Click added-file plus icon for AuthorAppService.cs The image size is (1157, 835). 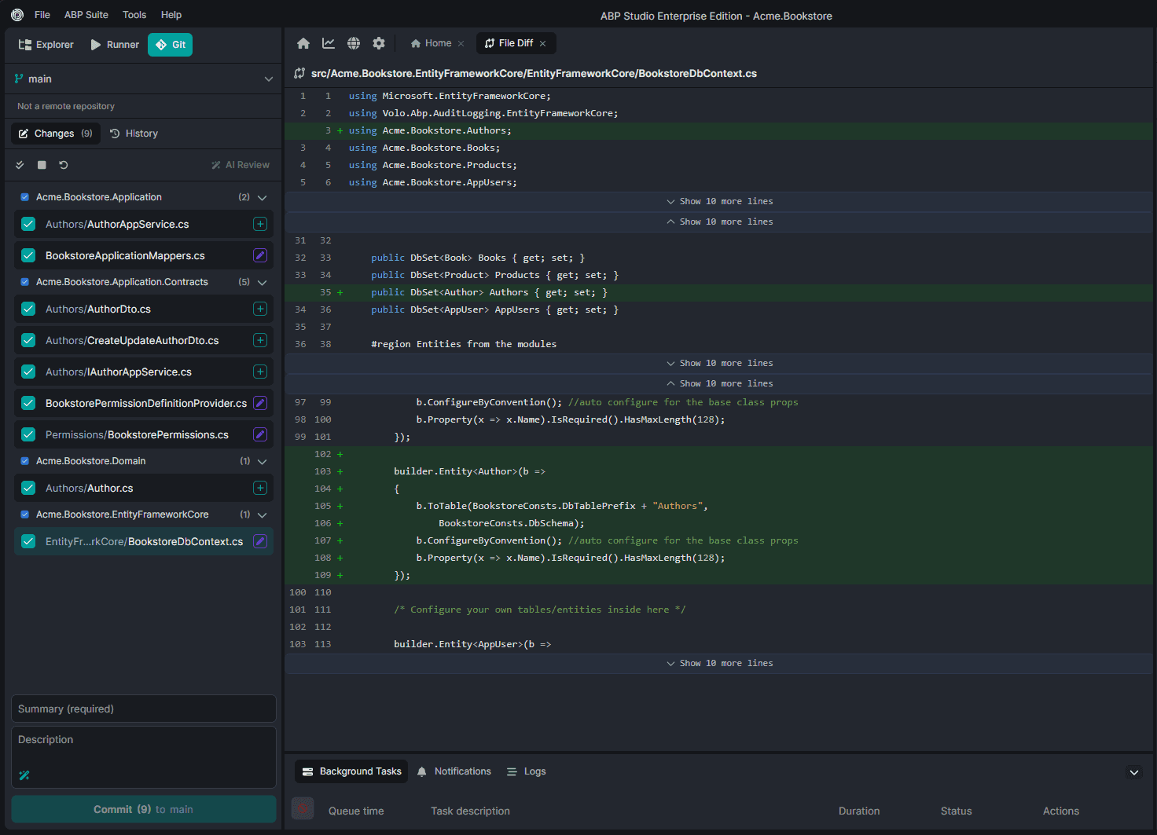point(260,224)
